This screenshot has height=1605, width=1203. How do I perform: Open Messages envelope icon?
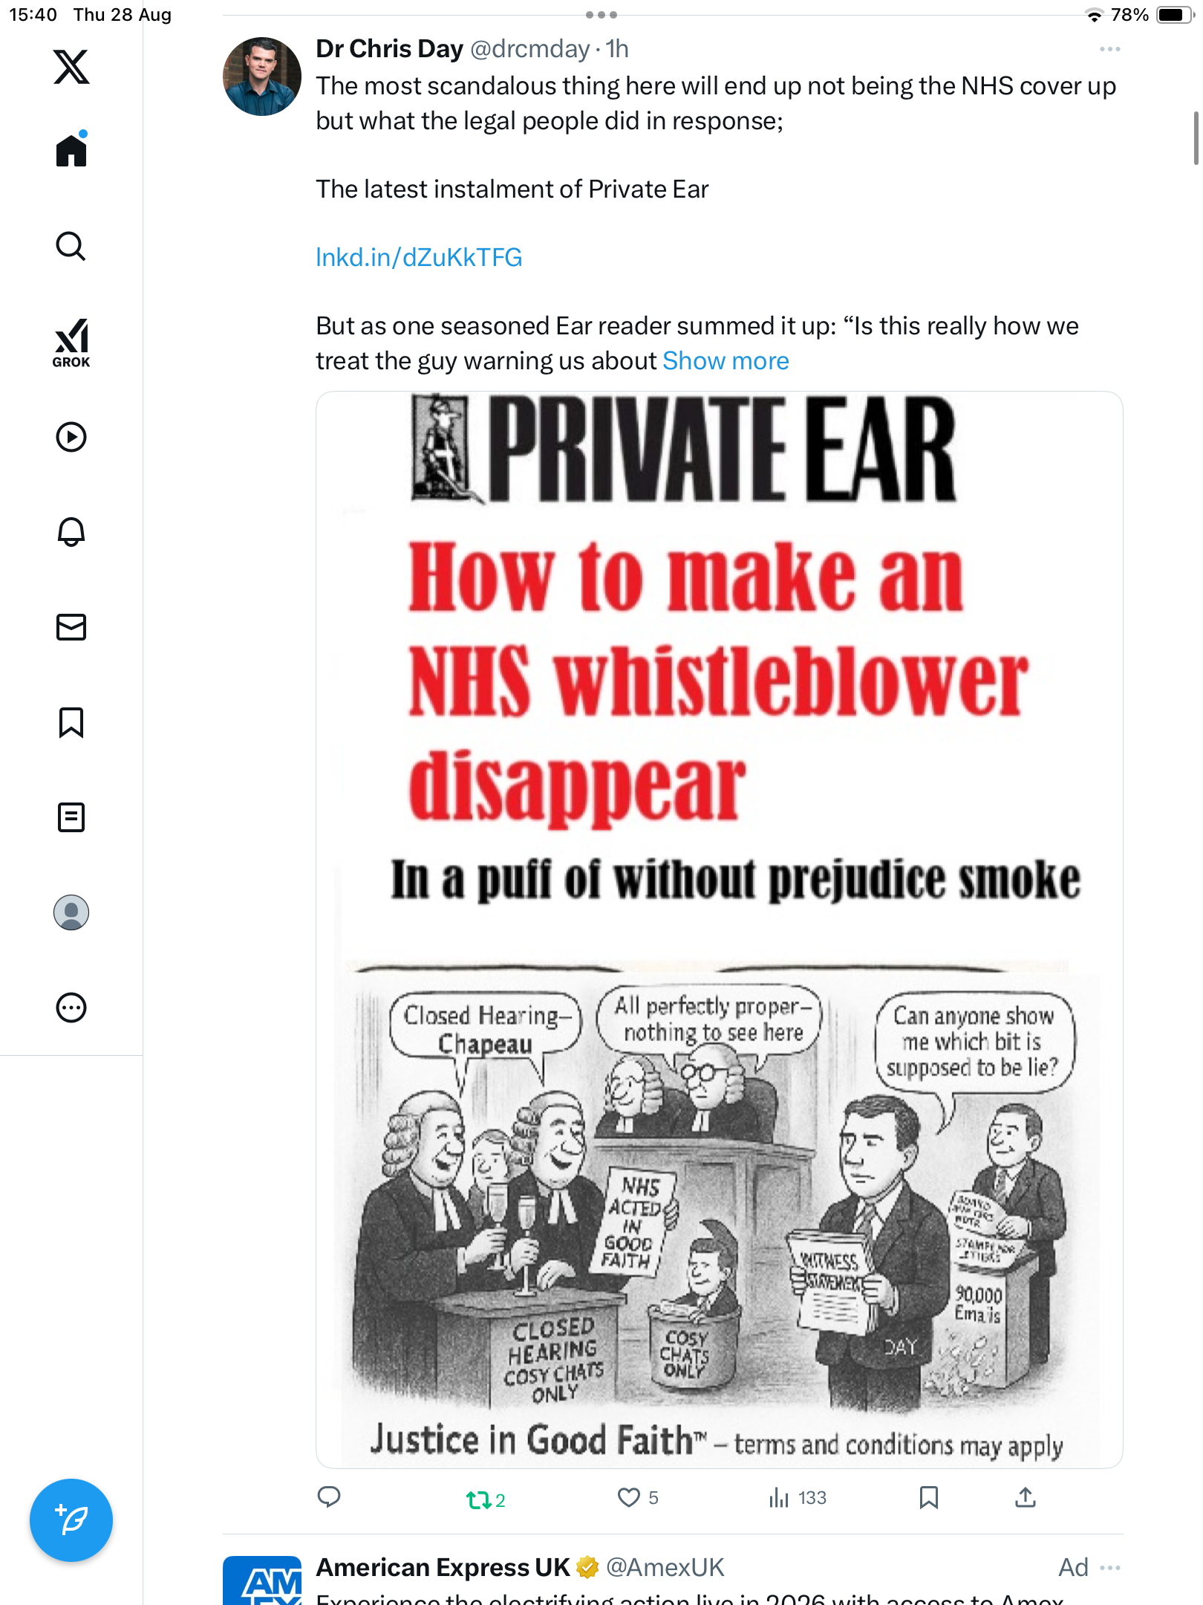pyautogui.click(x=71, y=627)
